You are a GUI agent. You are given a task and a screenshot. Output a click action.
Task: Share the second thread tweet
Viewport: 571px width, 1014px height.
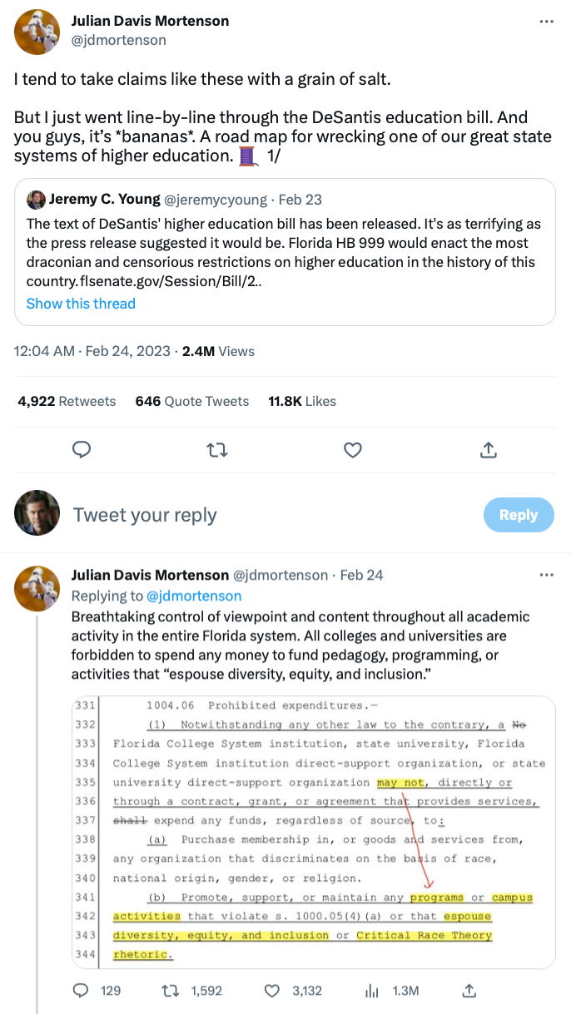pos(469,990)
